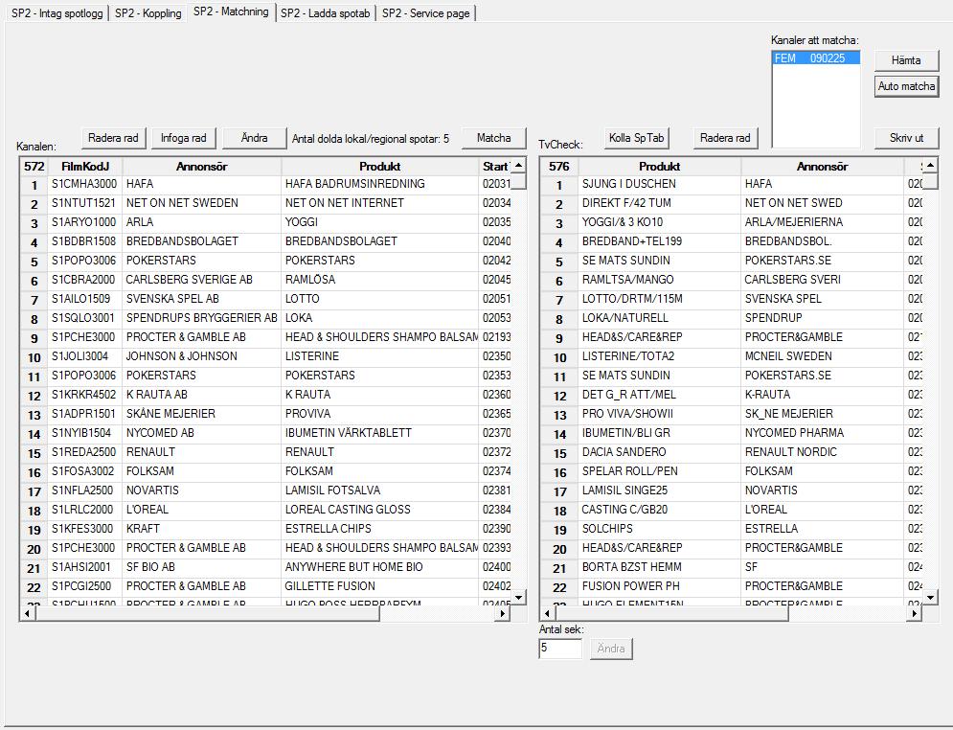
Task: Select cell ANYWHERE BUT HOME BIO
Action: 380,567
